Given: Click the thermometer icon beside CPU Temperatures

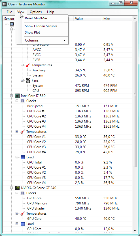Looking at the screenshot, I should (22, 132).
